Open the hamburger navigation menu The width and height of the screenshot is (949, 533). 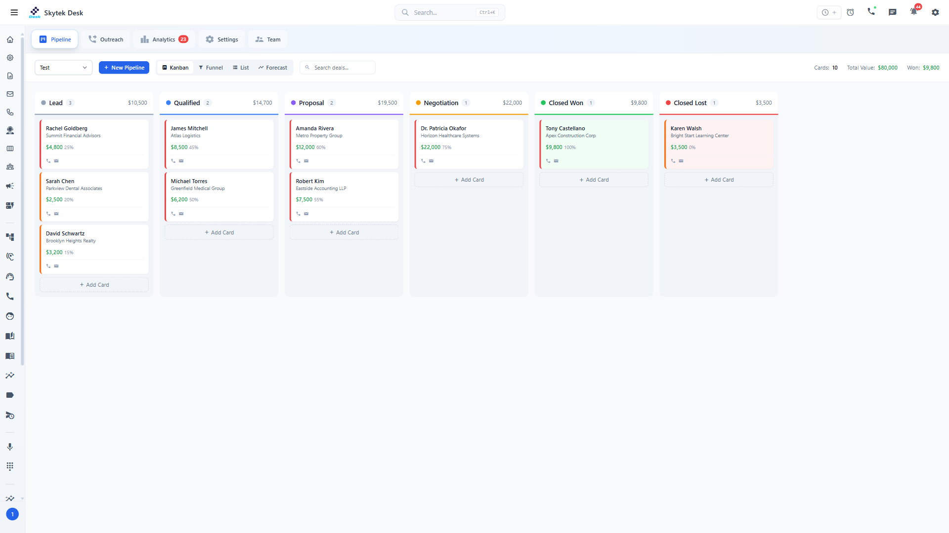(14, 12)
